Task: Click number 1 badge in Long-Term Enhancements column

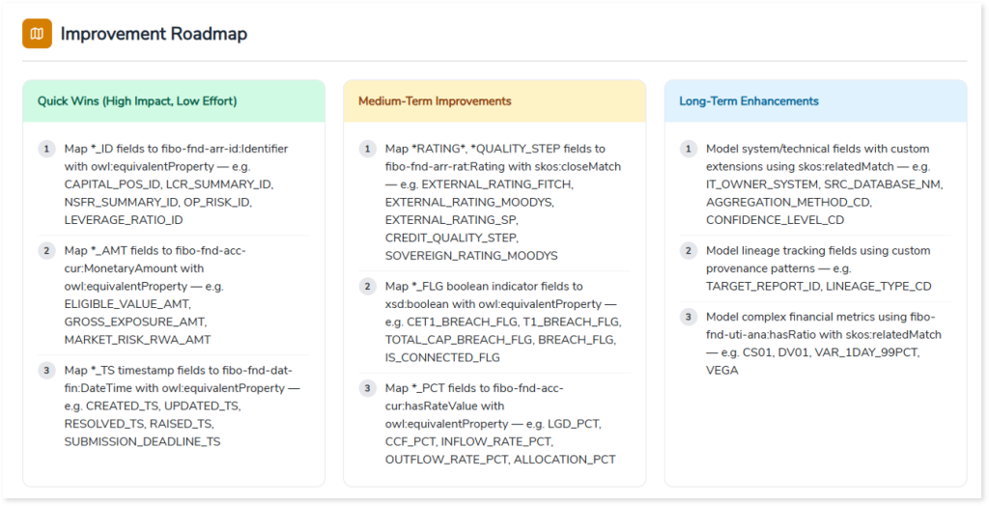Action: click(x=688, y=149)
